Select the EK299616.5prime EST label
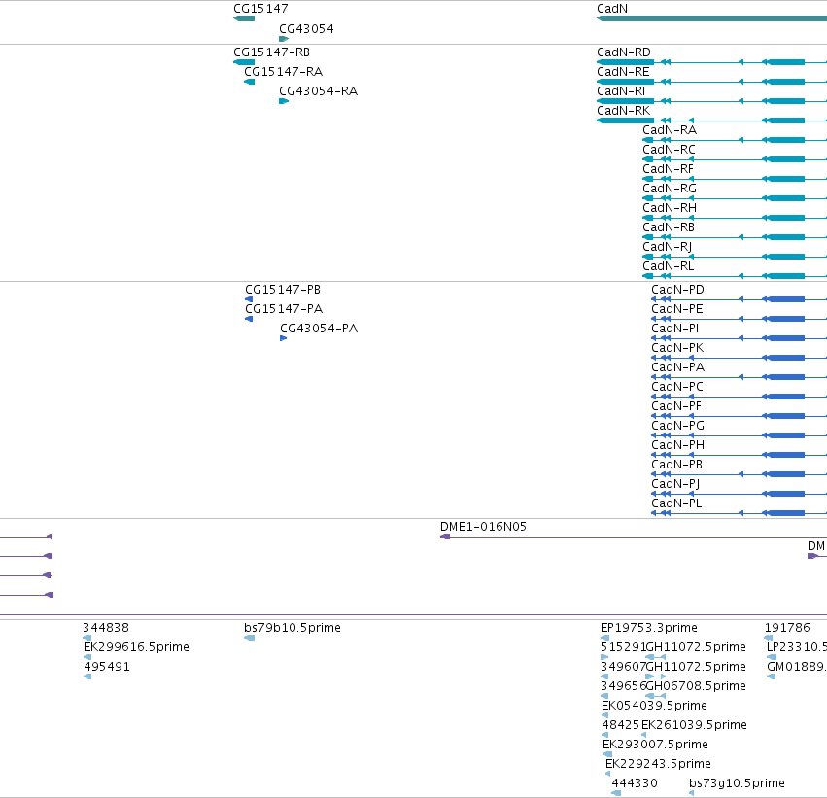Image resolution: width=827 pixels, height=798 pixels. pos(136,647)
